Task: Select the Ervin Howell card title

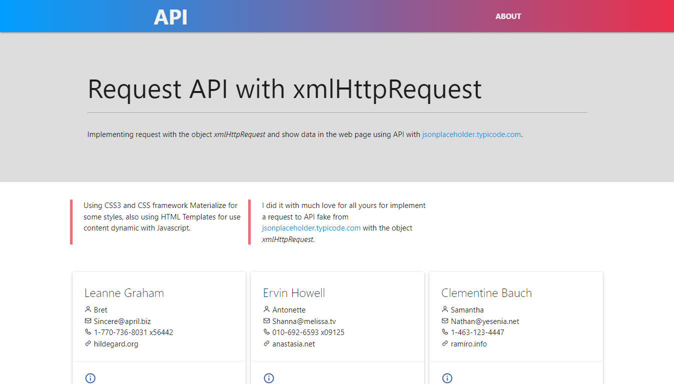Action: coord(294,293)
